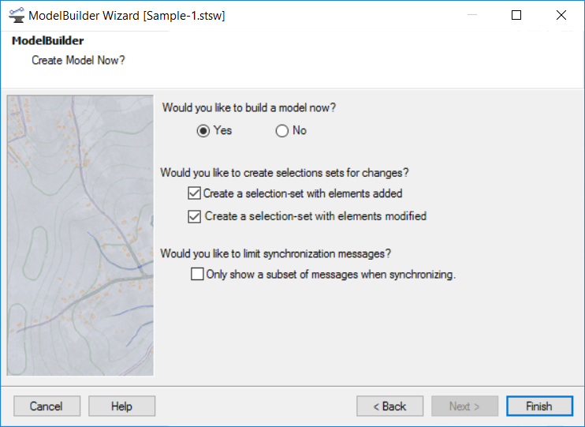Viewport: 585px width, 427px height.
Task: Click the Create Model Now? subtitle
Action: (78, 60)
